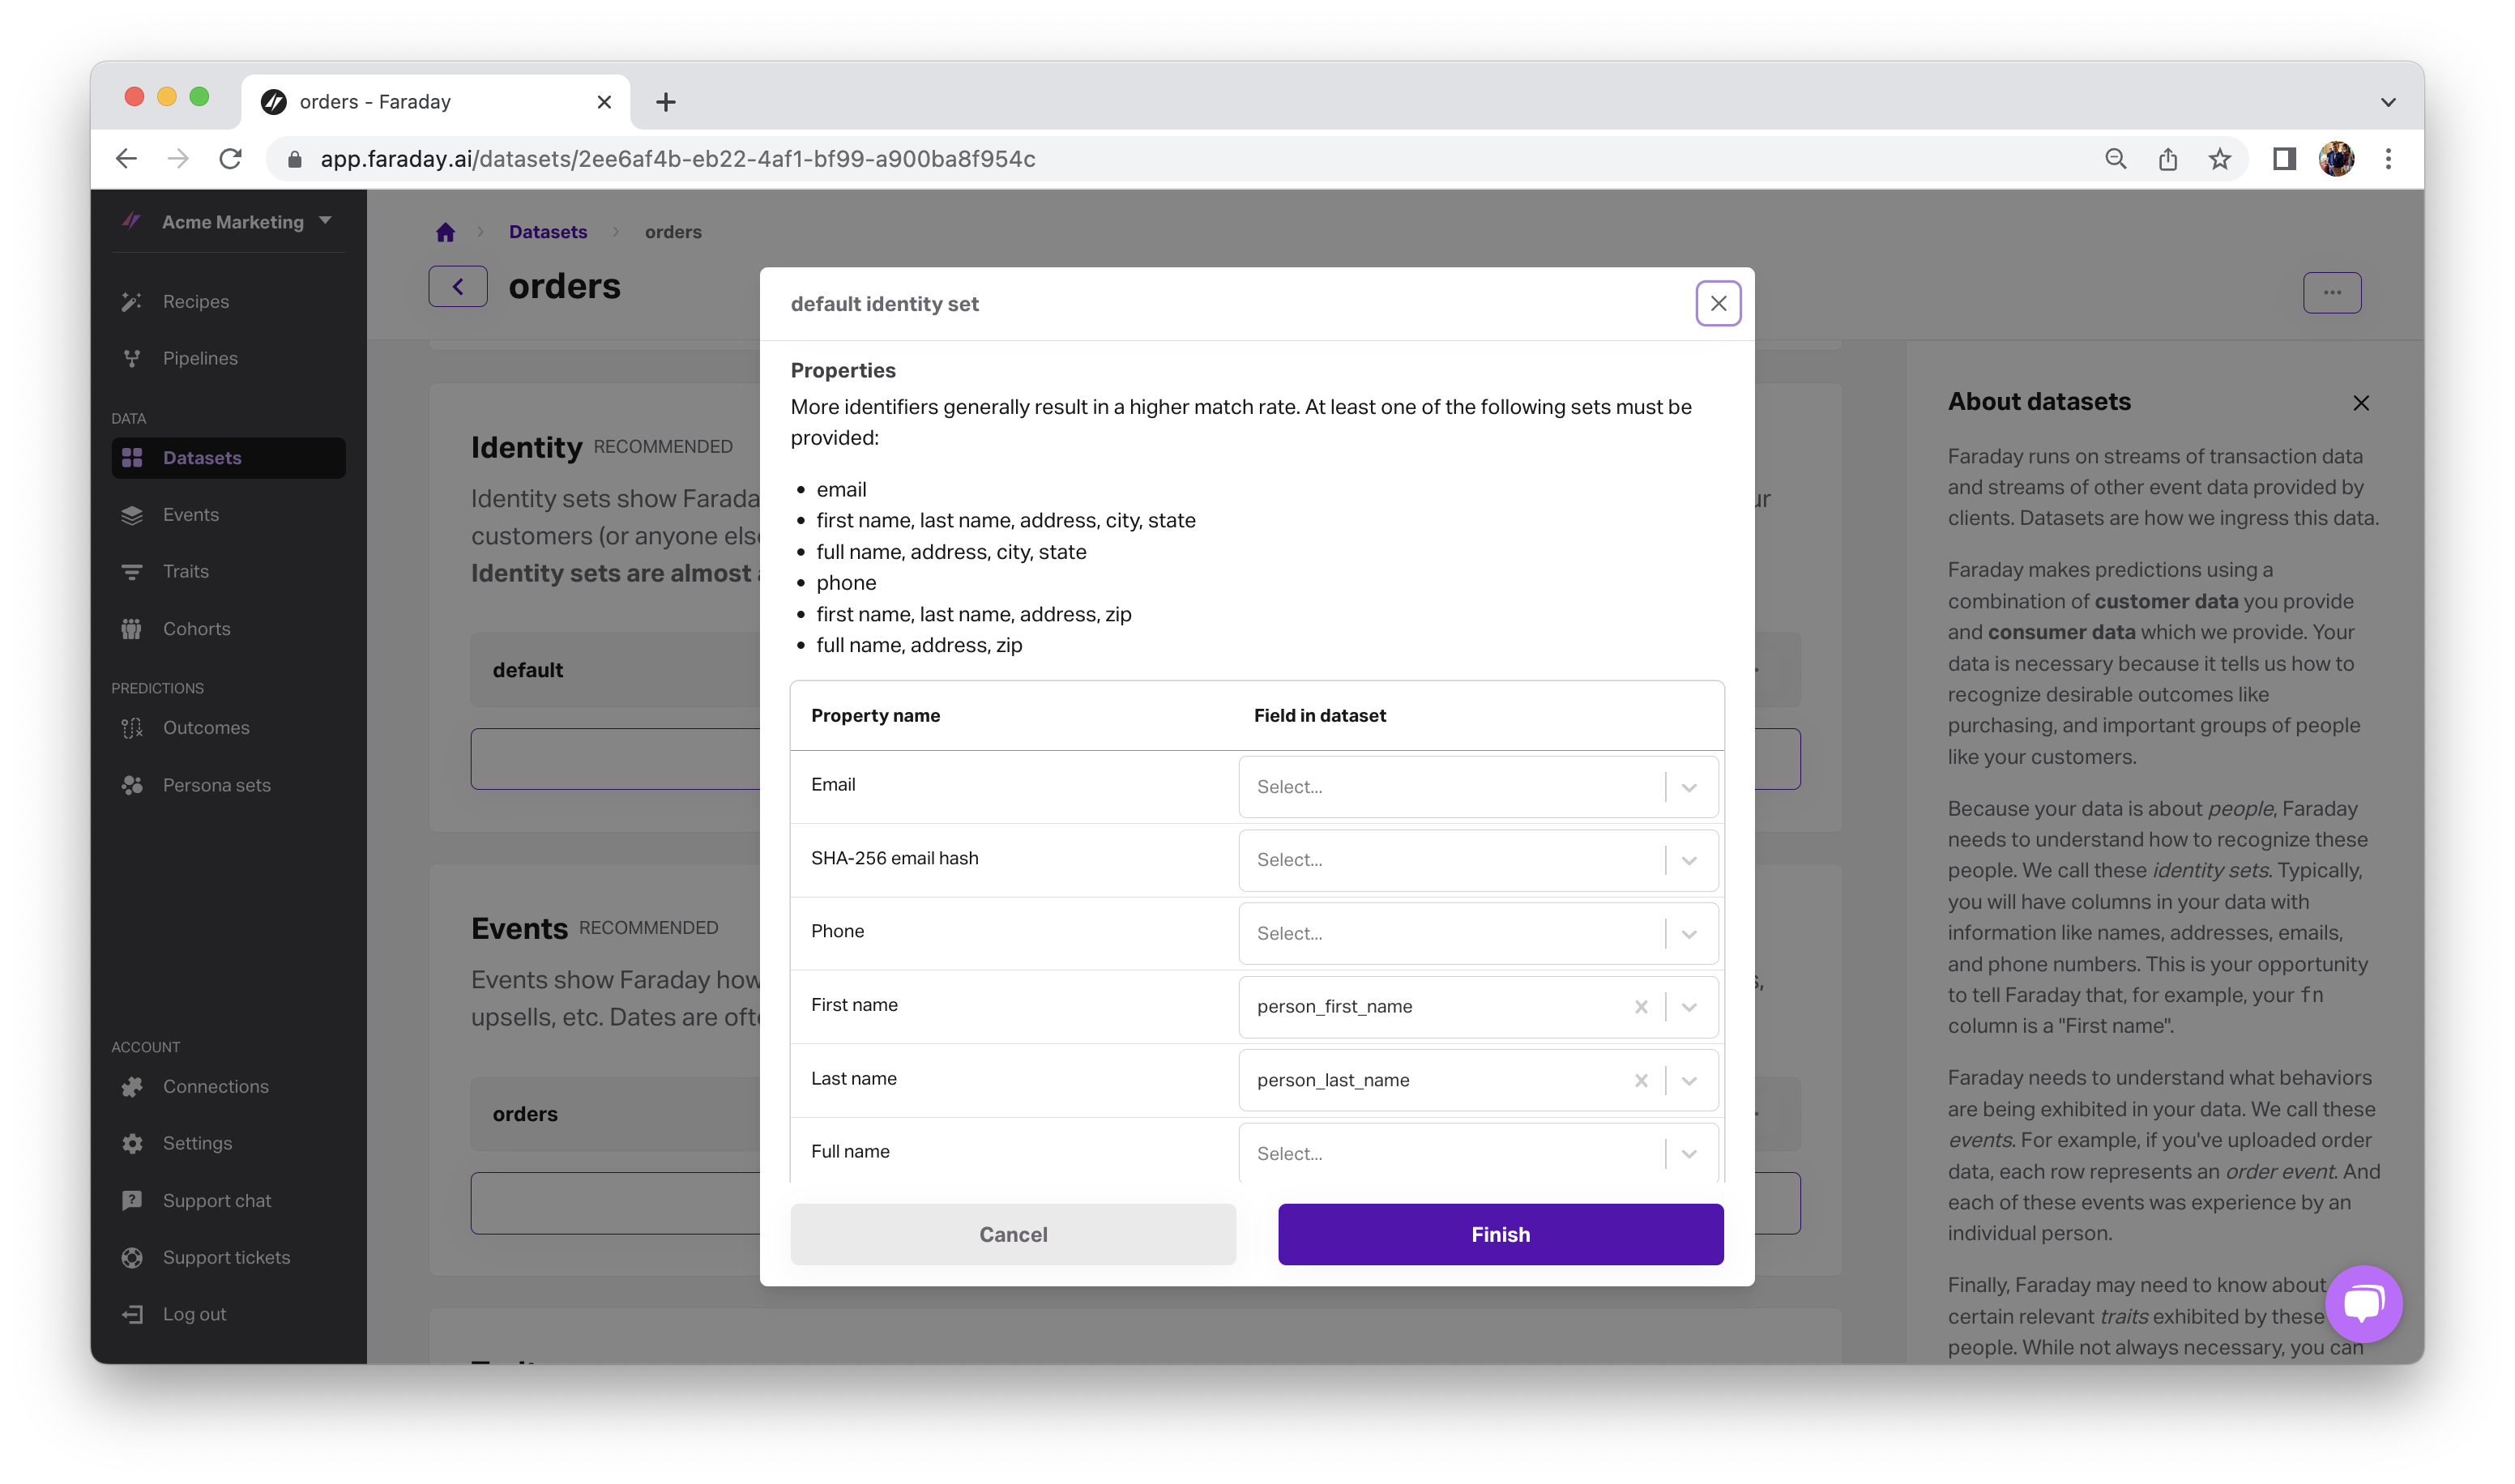Screen dimensions: 2515x1484
Task: Open the Phone field dropdown
Action: [x=1688, y=934]
